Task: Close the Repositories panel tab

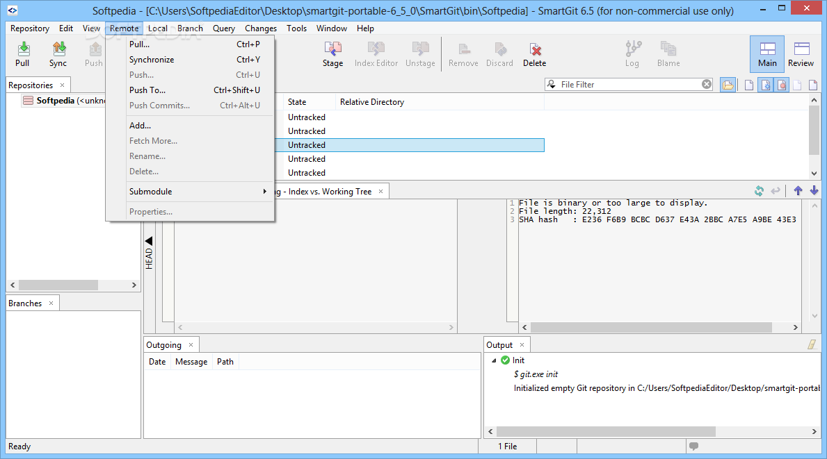Action: pos(62,85)
